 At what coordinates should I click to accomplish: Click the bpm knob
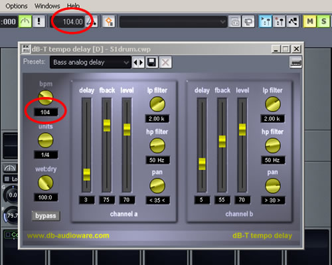tap(46, 98)
